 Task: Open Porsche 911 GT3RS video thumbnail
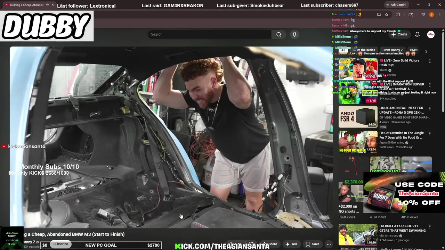[x=358, y=235]
